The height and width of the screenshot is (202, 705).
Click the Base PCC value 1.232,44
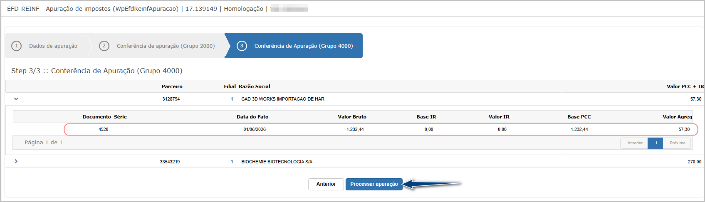[579, 129]
